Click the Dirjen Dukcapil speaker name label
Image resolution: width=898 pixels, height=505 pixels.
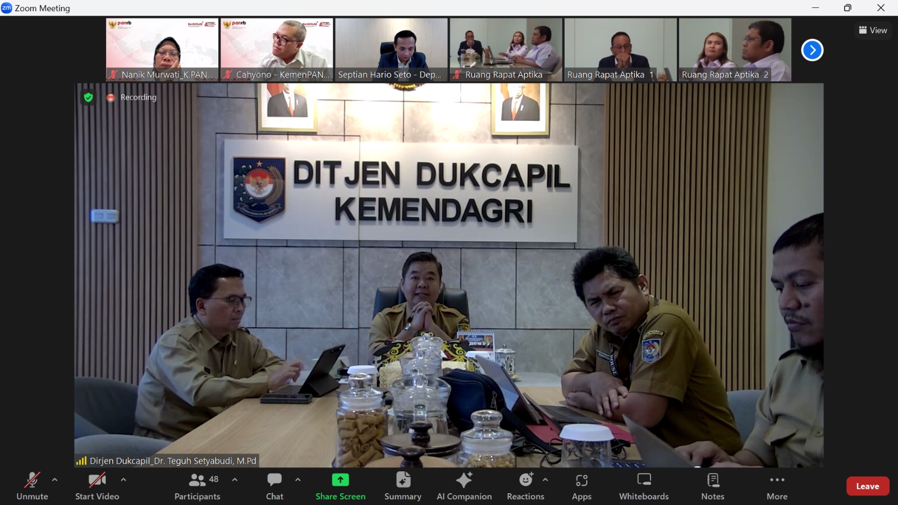173,461
